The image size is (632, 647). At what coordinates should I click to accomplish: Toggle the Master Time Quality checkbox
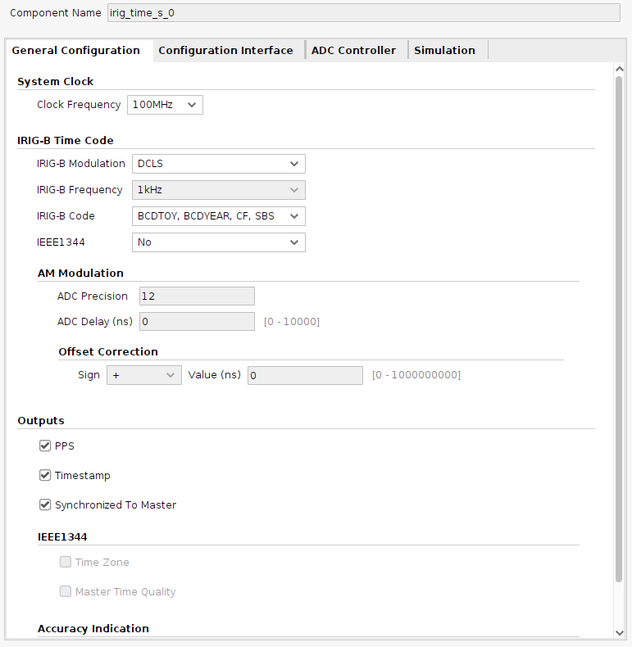(x=66, y=591)
